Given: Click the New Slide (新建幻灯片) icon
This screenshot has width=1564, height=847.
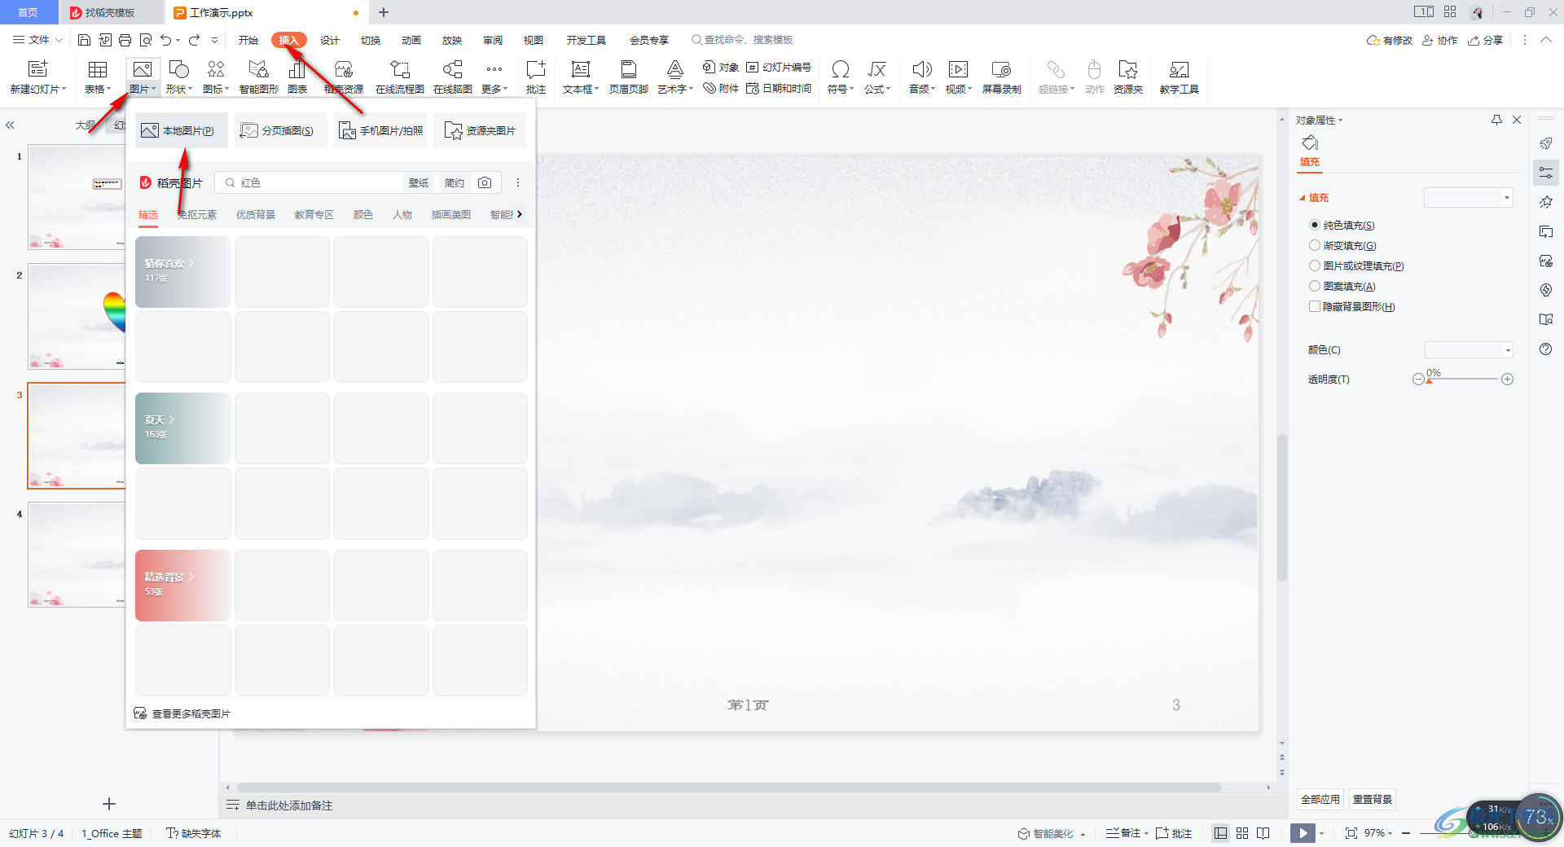Looking at the screenshot, I should coord(37,69).
